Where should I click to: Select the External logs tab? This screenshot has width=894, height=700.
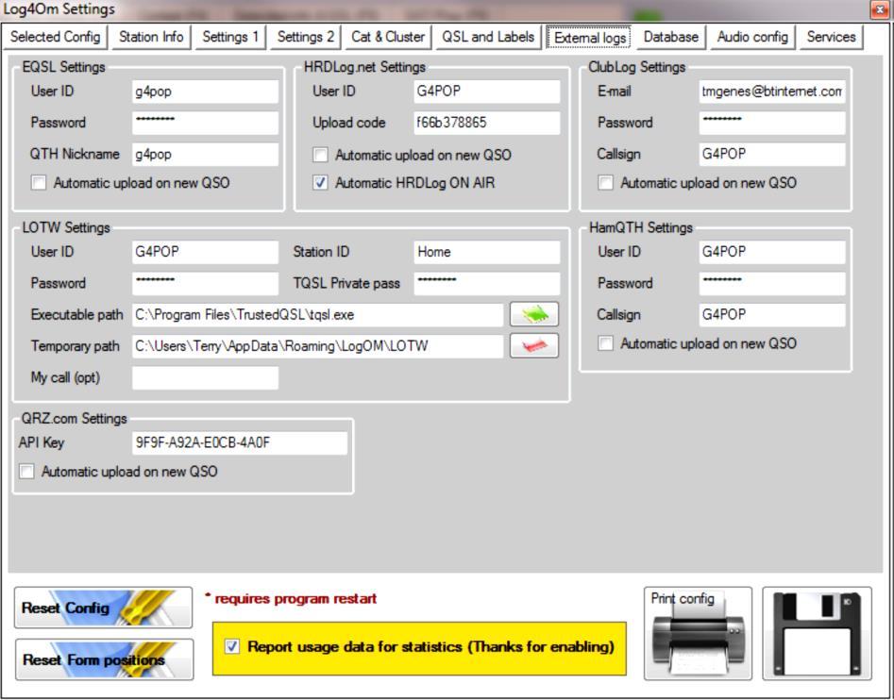(590, 37)
